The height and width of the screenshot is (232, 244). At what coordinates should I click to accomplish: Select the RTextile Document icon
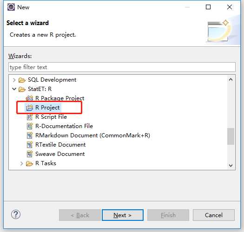(x=30, y=145)
